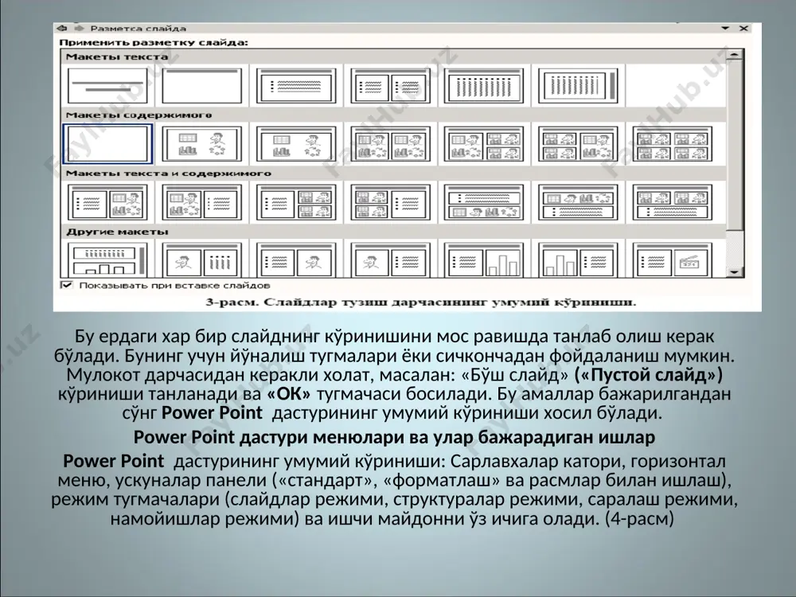Close the Разметка слайда task pane
Screen dimensions: 796x597
coord(743,29)
